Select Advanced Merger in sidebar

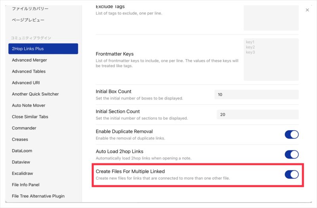coord(29,60)
